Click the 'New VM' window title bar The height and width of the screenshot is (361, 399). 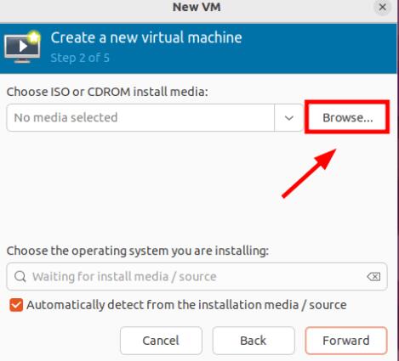(197, 7)
